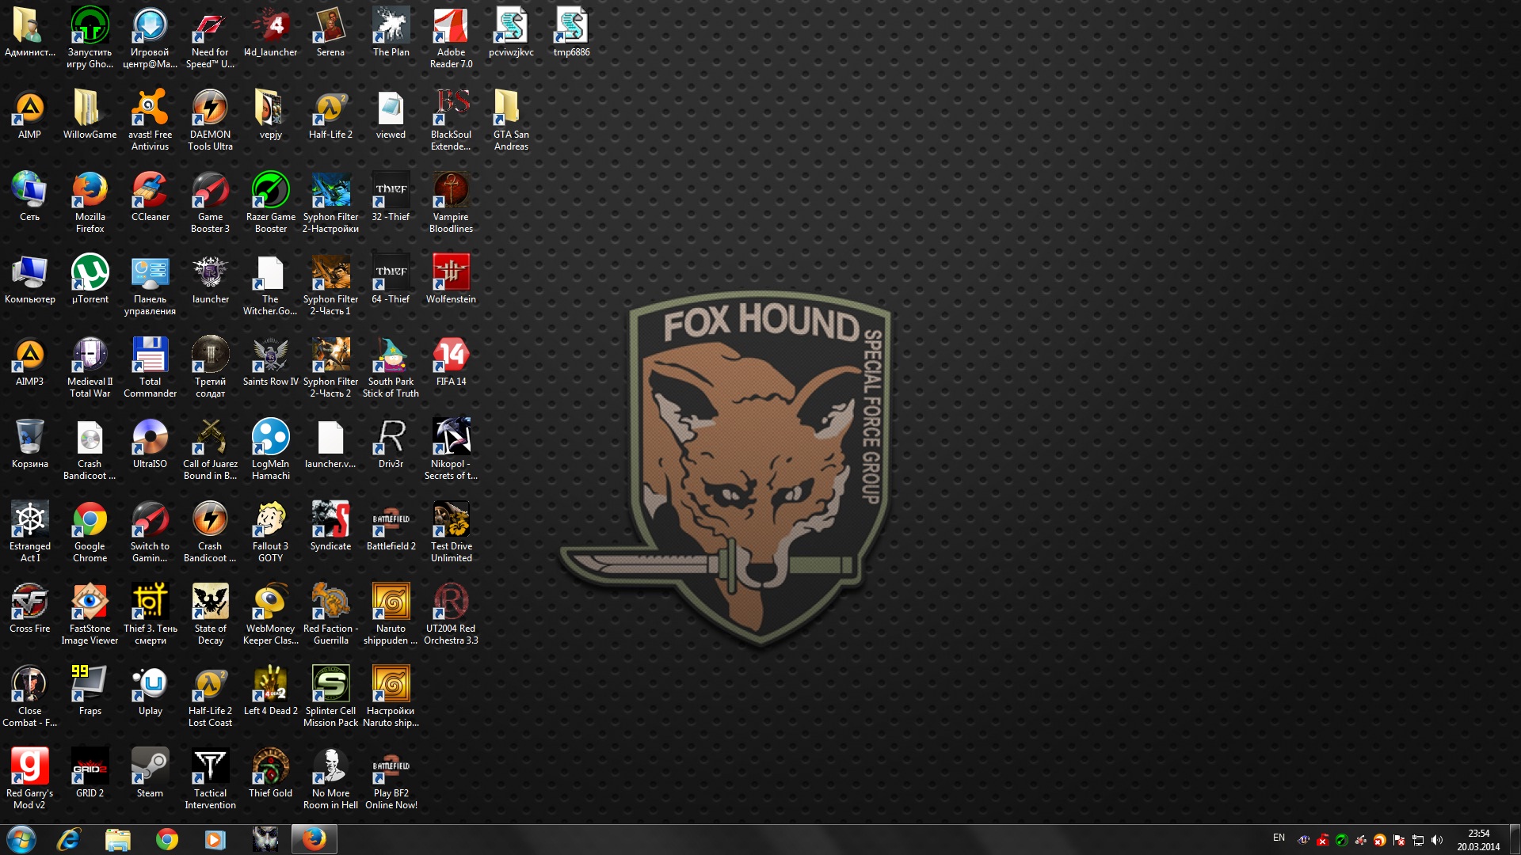
Task: Open the tmp6886 file icon
Action: click(x=571, y=32)
